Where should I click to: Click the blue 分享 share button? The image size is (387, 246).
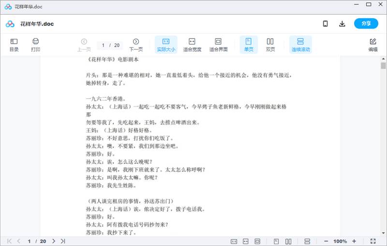[366, 24]
